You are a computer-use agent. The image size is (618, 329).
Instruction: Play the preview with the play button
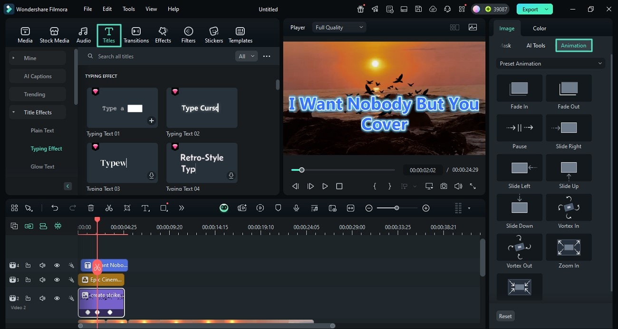(x=325, y=186)
